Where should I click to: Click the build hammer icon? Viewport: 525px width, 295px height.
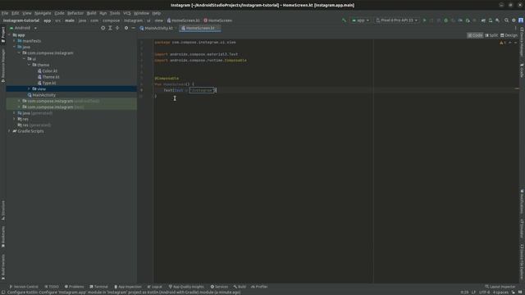pos(344,20)
